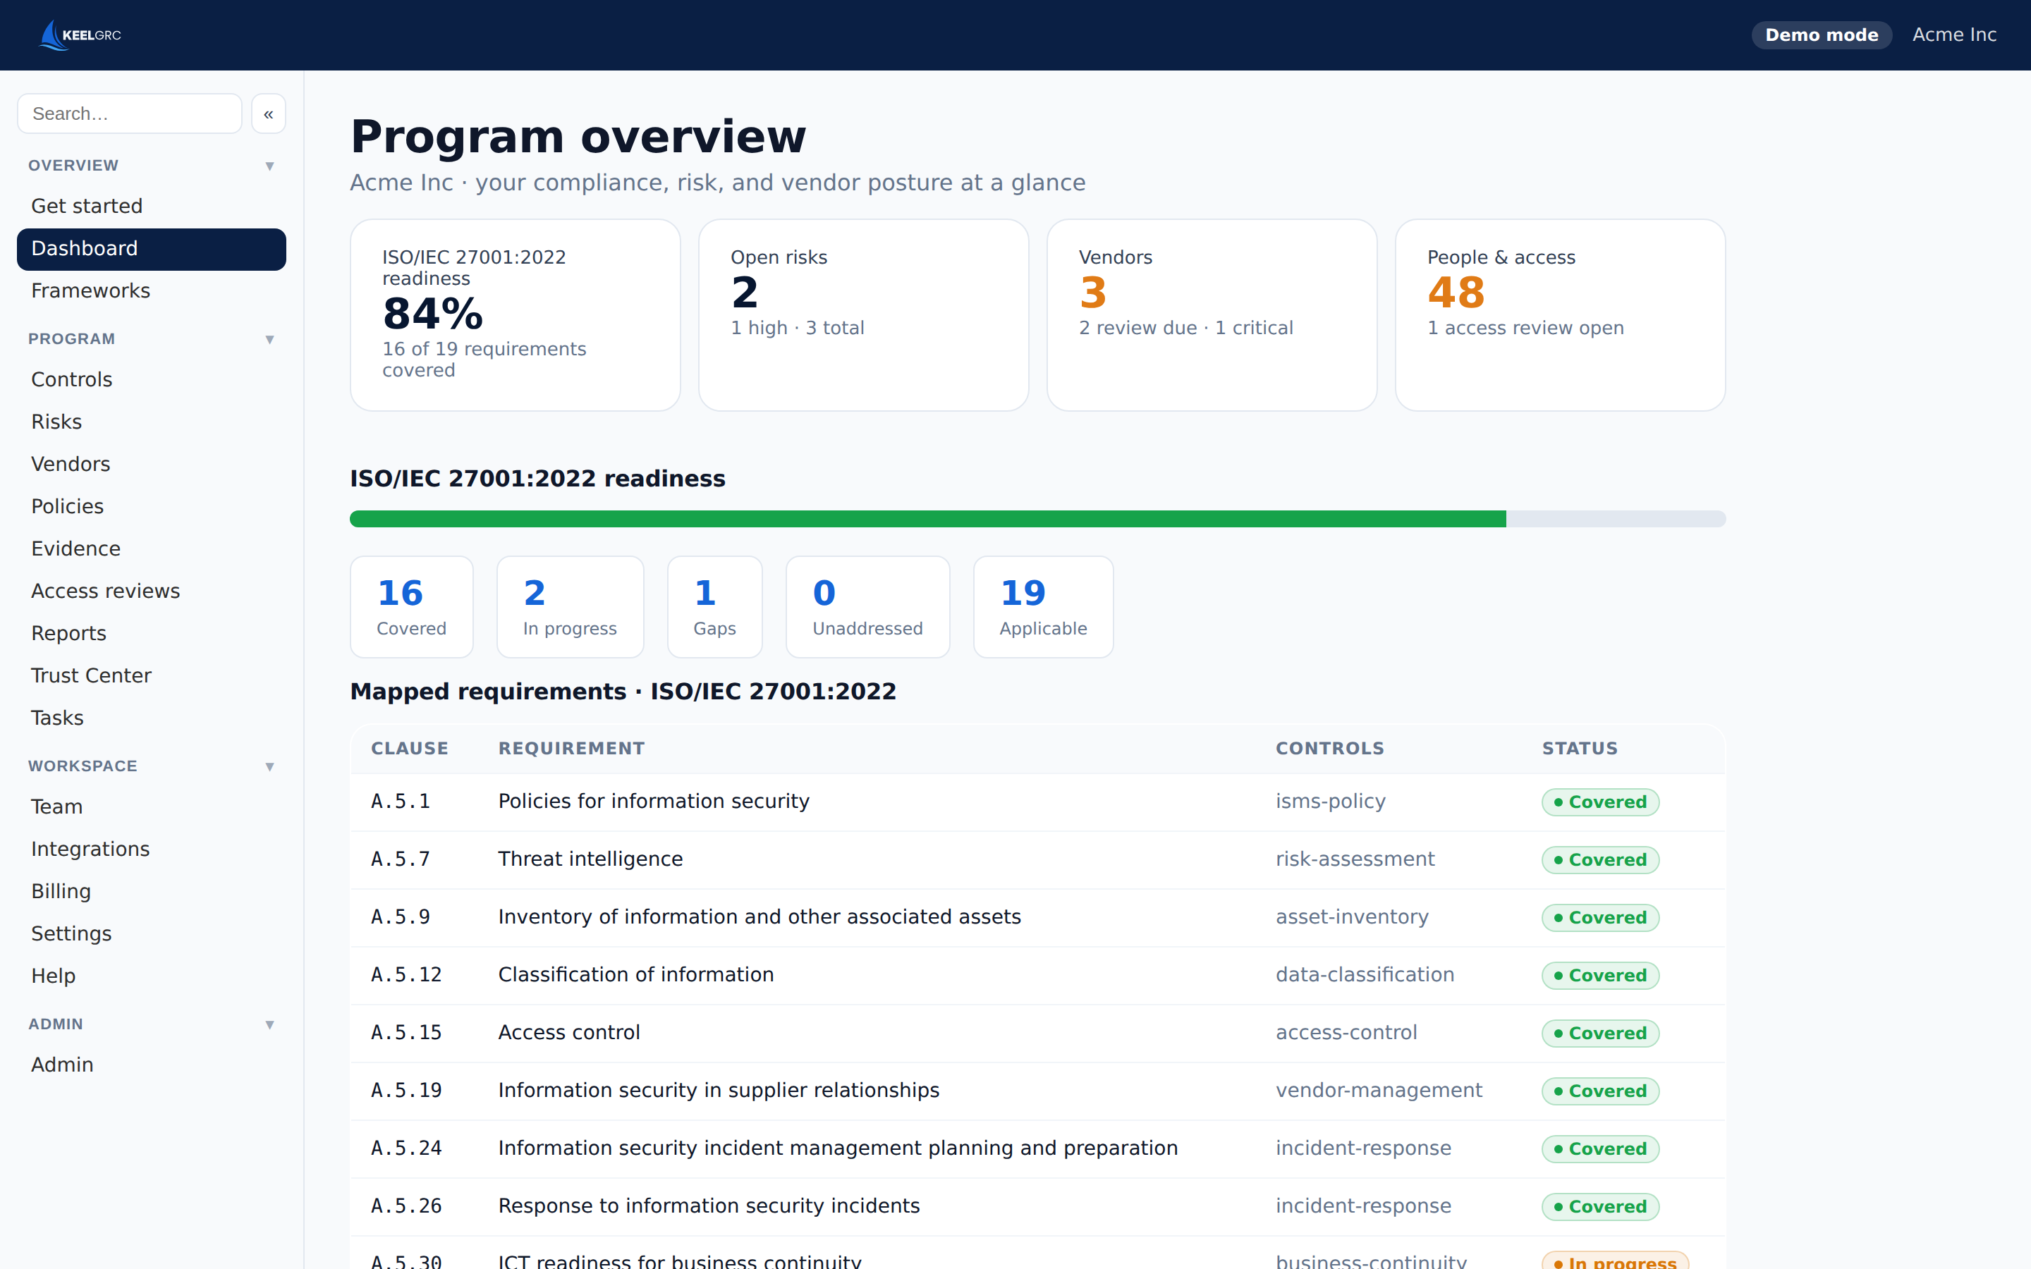Click the 16 Covered stat tile
The width and height of the screenshot is (2031, 1269).
411,607
